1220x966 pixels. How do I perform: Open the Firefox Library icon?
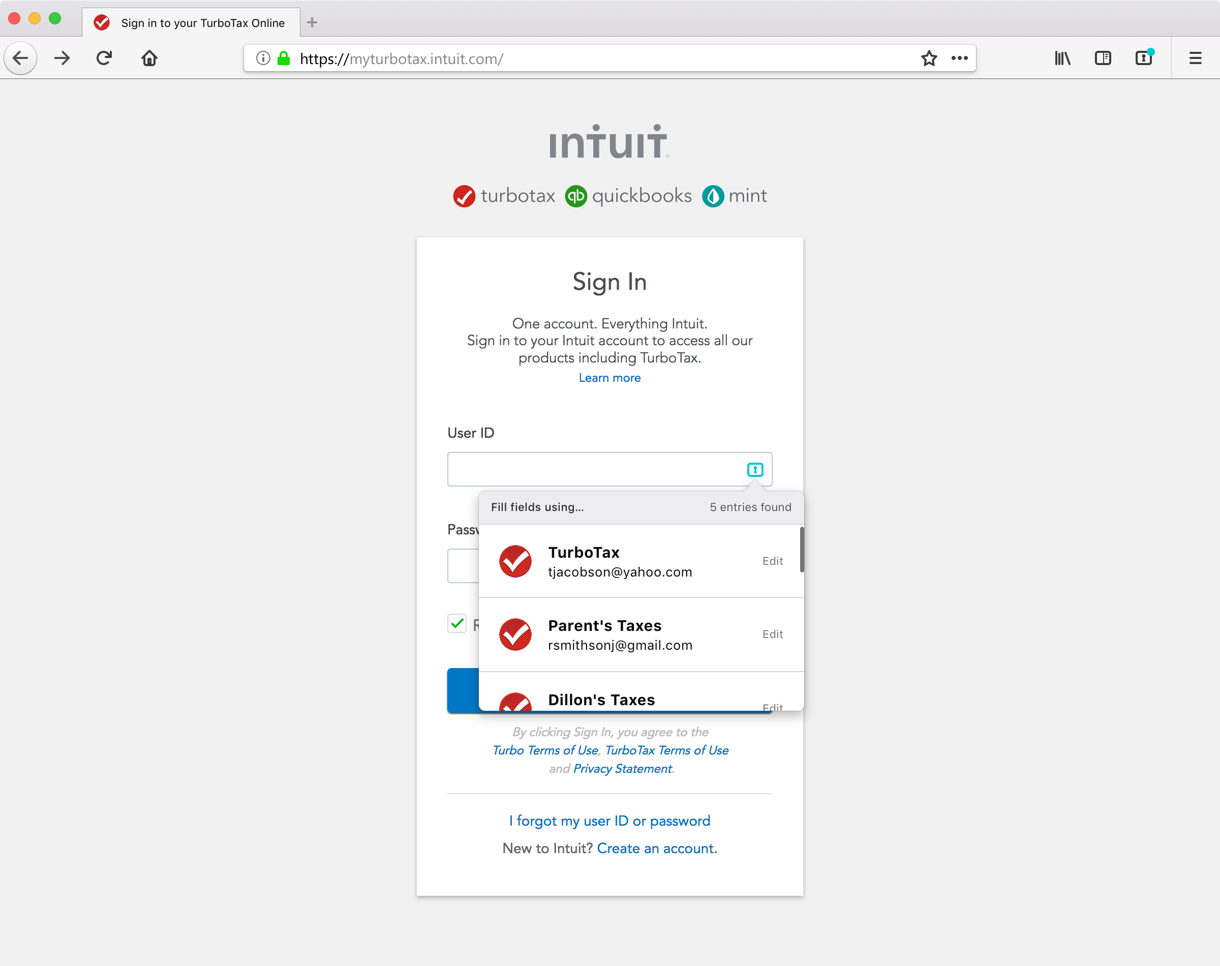[x=1062, y=57]
